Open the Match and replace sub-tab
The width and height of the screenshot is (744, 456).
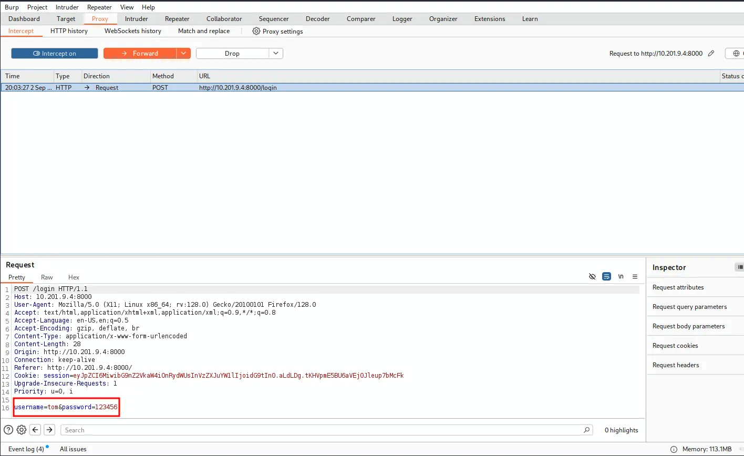point(204,31)
